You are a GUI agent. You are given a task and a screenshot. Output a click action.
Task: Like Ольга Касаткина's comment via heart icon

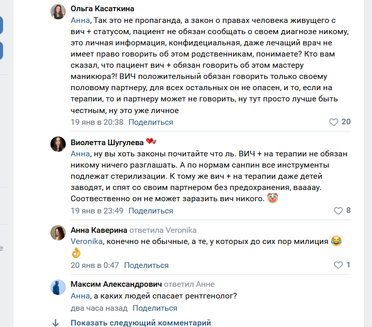point(334,122)
